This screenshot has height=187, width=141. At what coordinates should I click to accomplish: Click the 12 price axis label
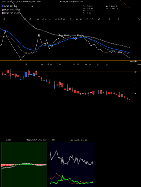pyautogui.click(x=135, y=72)
